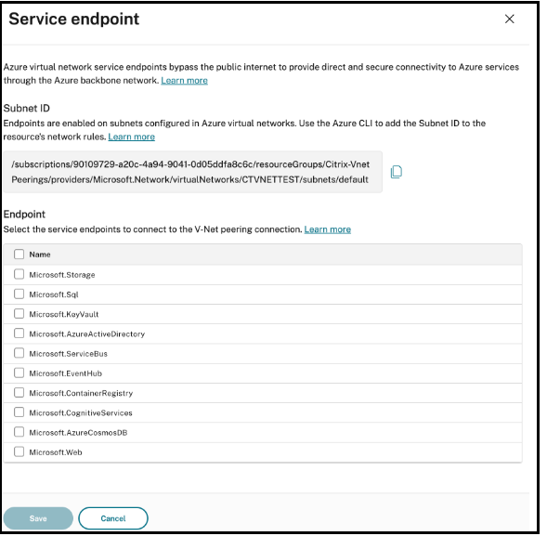Click the Endpoint section heading
Viewport: 547px width, 536px height.
point(24,215)
